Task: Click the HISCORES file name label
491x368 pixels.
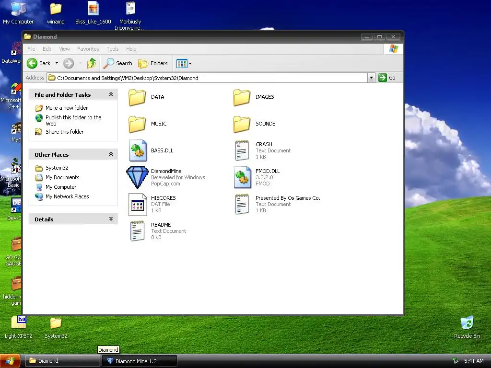Action: point(163,198)
